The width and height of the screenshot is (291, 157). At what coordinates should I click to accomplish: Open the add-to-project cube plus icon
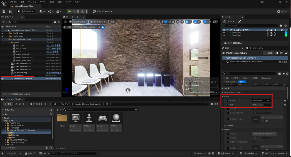tap(41, 11)
